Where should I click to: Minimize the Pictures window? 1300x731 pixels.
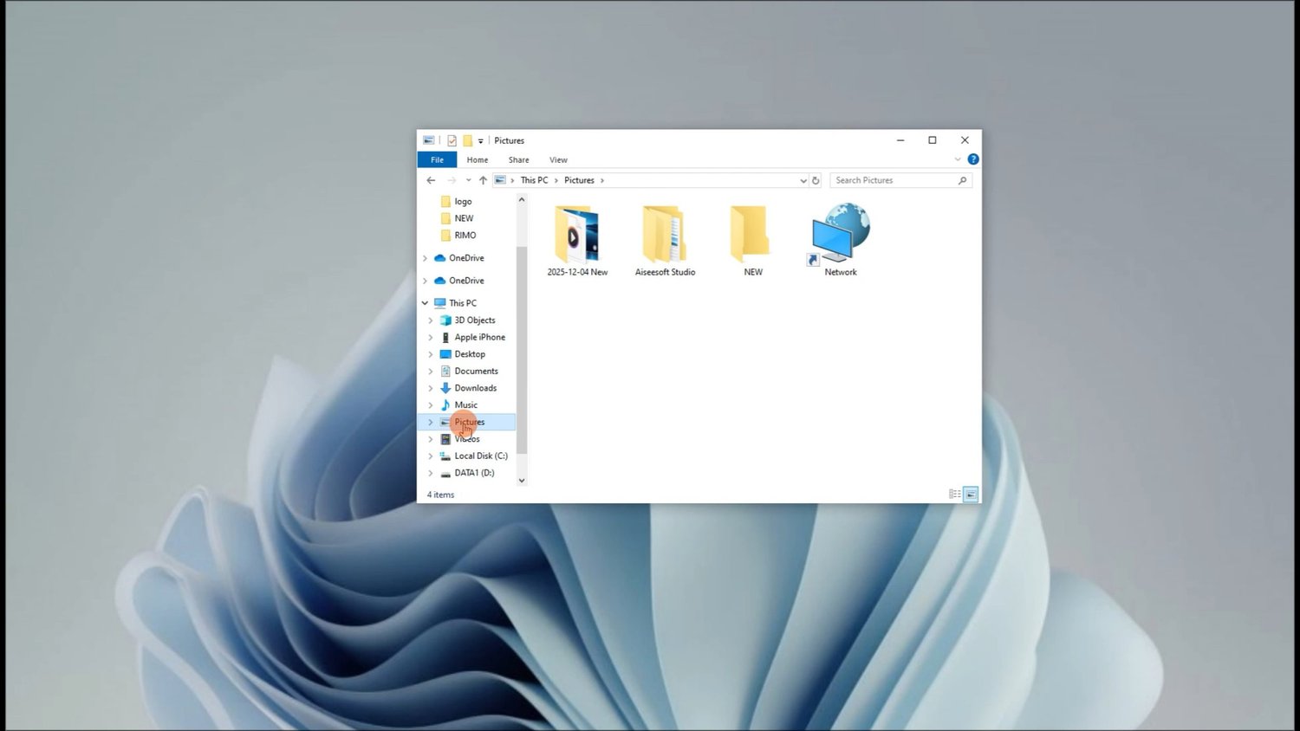click(x=900, y=140)
